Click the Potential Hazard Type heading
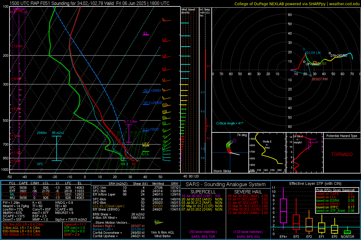The image size is (361, 240). pos(342,136)
